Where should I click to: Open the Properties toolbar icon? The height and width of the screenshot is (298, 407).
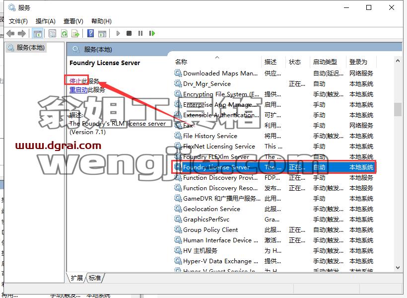[52, 33]
